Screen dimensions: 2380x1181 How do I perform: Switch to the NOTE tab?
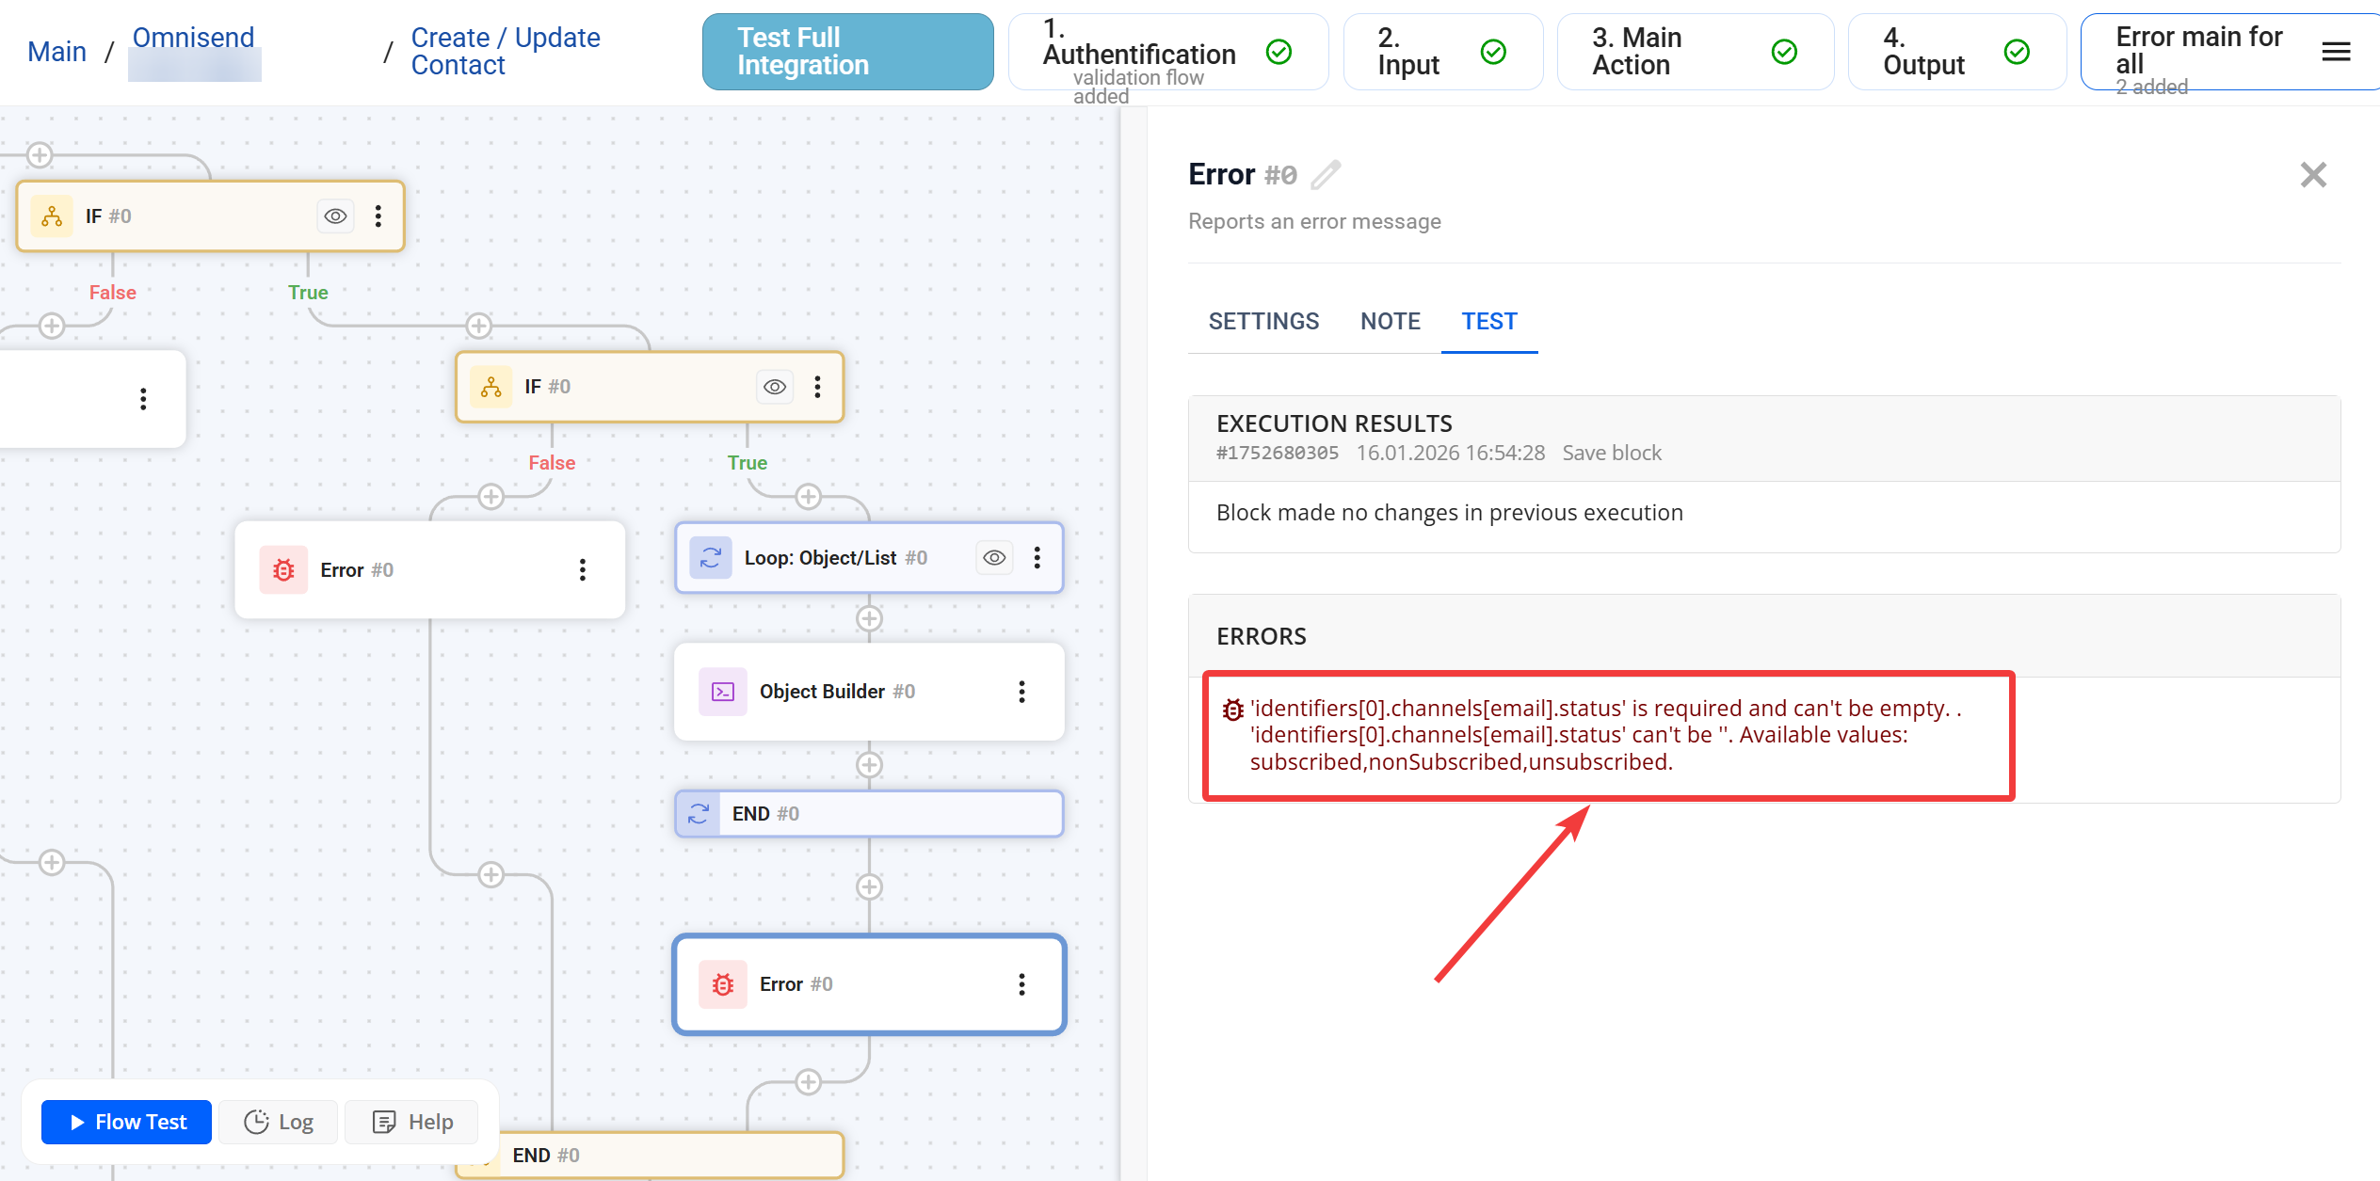point(1390,322)
